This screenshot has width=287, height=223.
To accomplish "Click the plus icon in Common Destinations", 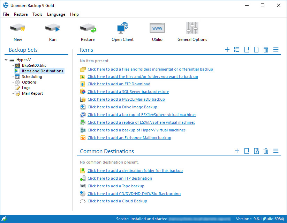I will (x=237, y=151).
